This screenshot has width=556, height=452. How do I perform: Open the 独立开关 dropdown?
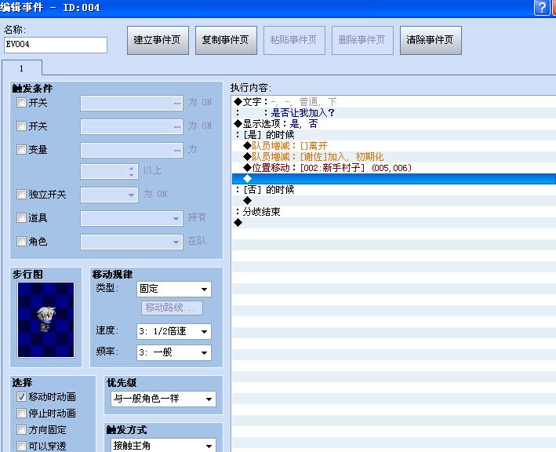point(109,195)
